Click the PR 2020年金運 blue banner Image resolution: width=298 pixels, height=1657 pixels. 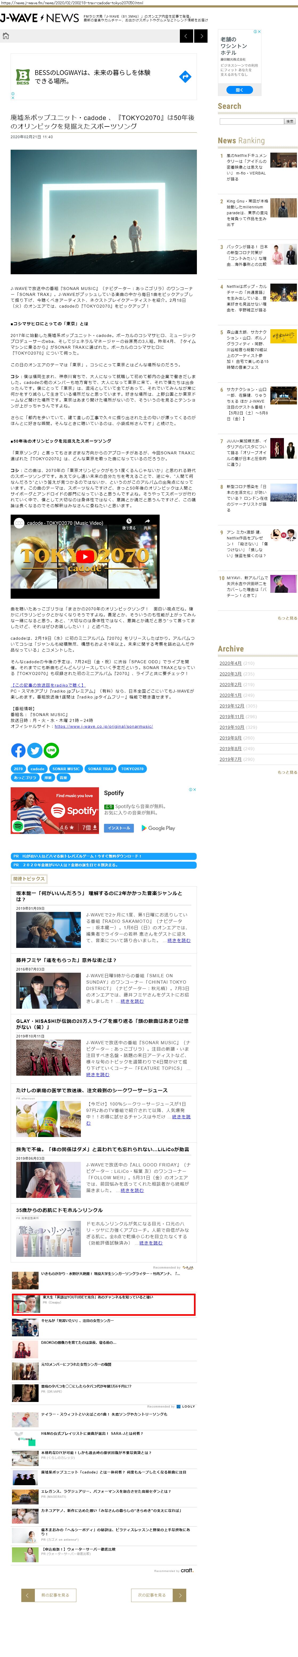coord(104,865)
